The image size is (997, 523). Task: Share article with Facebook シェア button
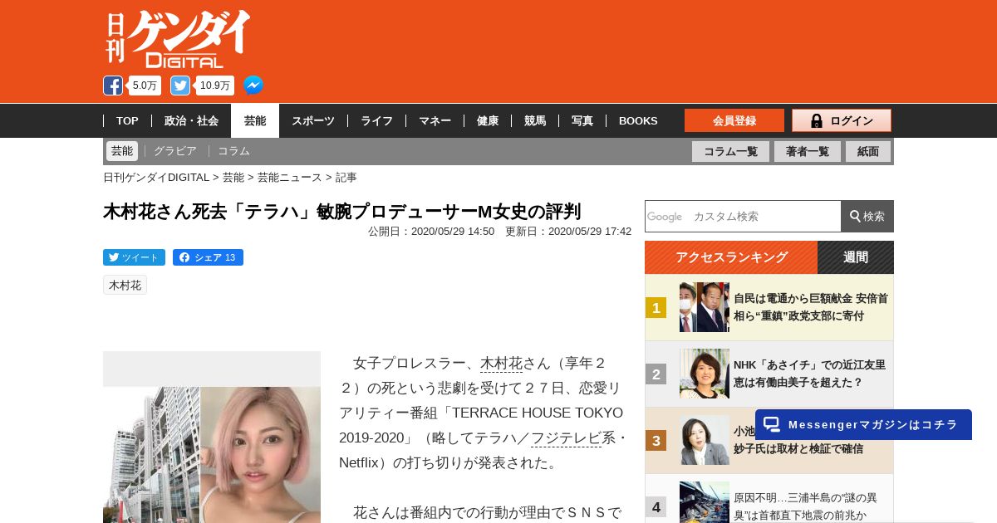click(x=208, y=257)
